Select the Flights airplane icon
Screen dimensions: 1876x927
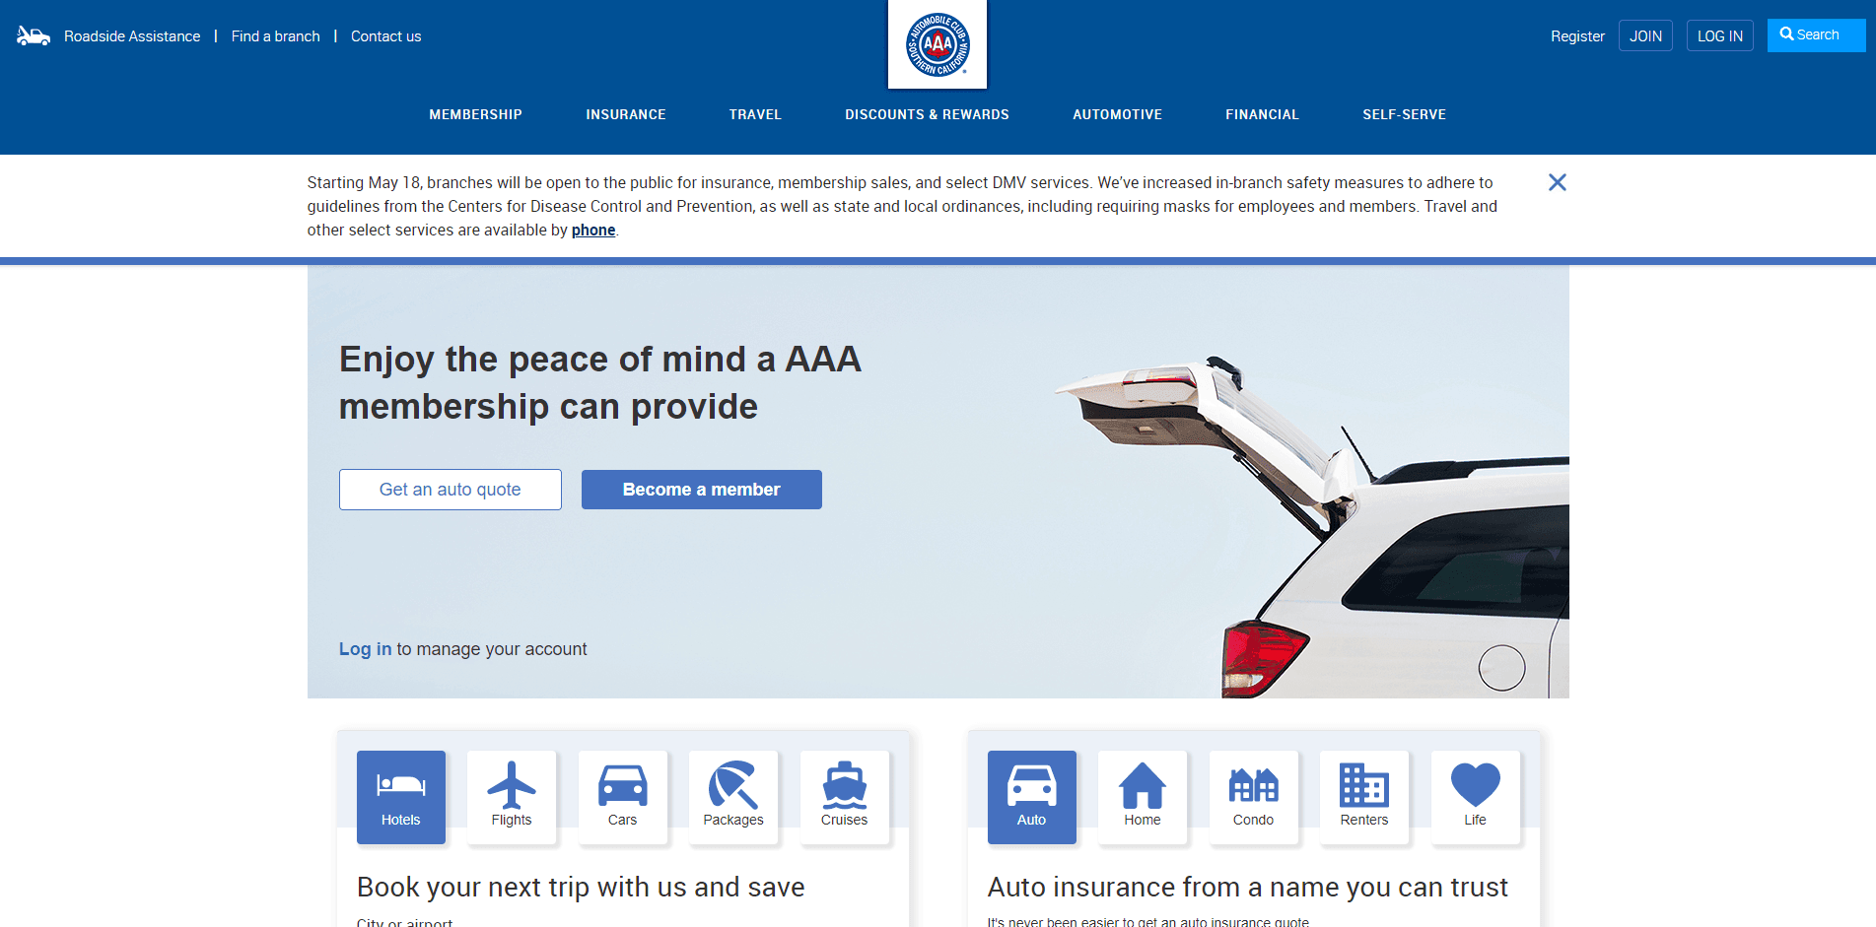pyautogui.click(x=512, y=797)
